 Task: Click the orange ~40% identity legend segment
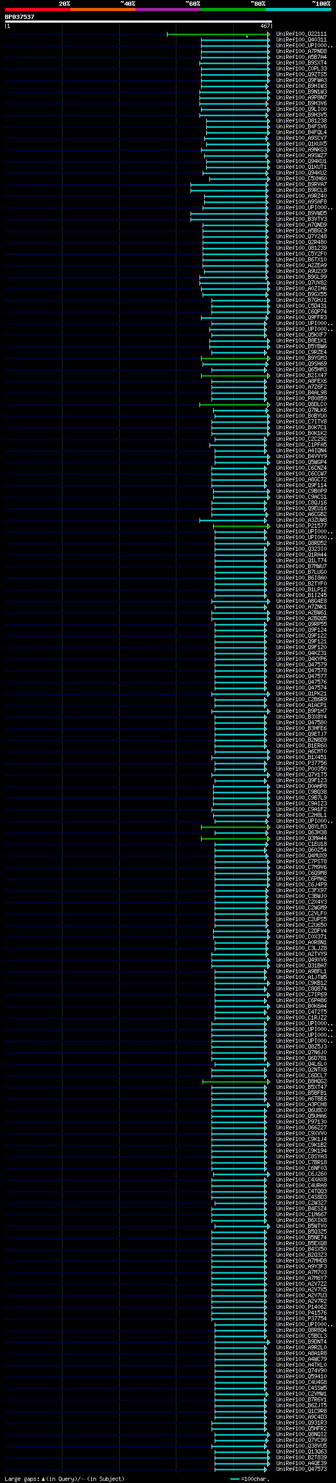pyautogui.click(x=103, y=9)
